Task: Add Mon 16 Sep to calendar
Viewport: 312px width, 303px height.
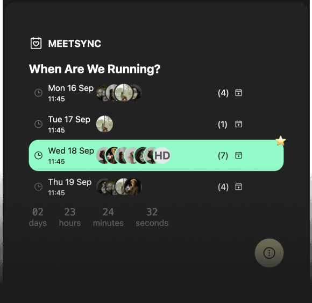Action: coord(239,93)
